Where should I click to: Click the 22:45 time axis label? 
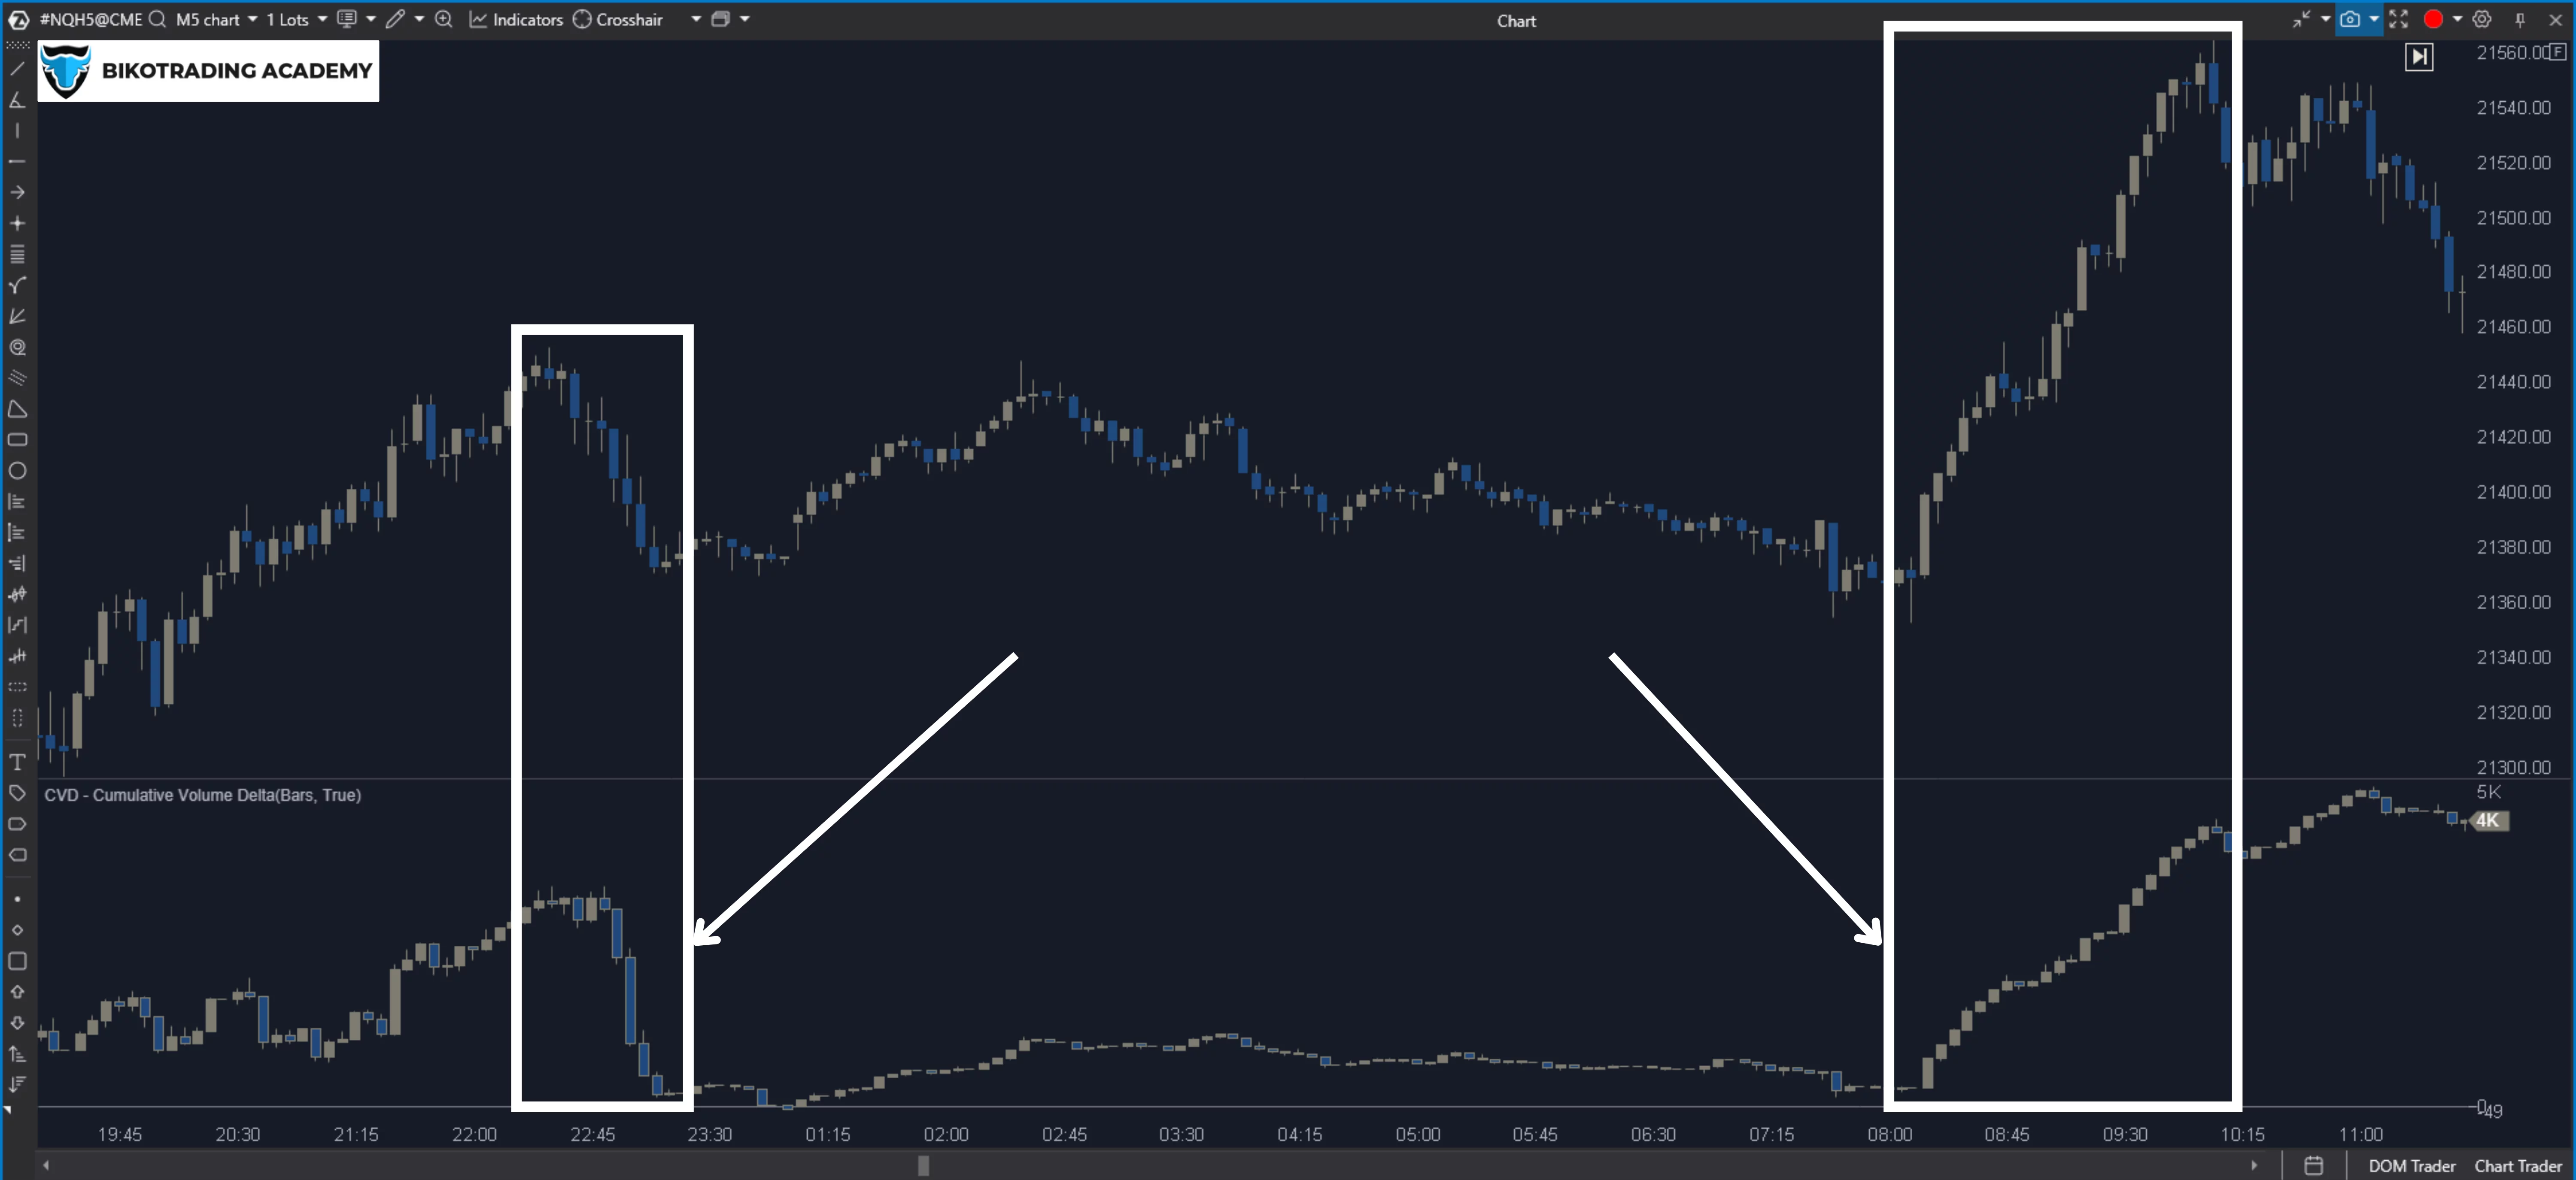592,1134
